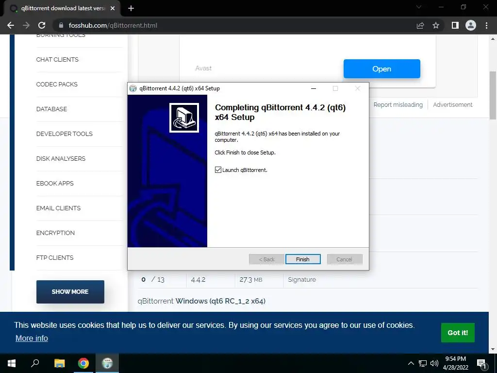
Task: Click the volume speaker tray icon
Action: [x=434, y=363]
